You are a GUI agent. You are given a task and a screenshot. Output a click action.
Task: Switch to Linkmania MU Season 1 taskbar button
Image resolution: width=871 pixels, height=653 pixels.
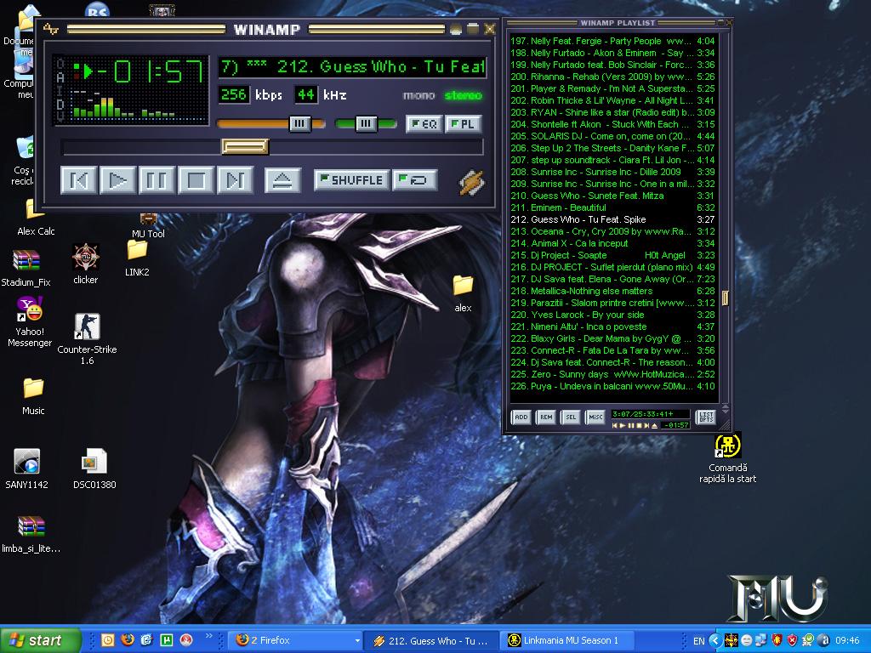point(567,640)
